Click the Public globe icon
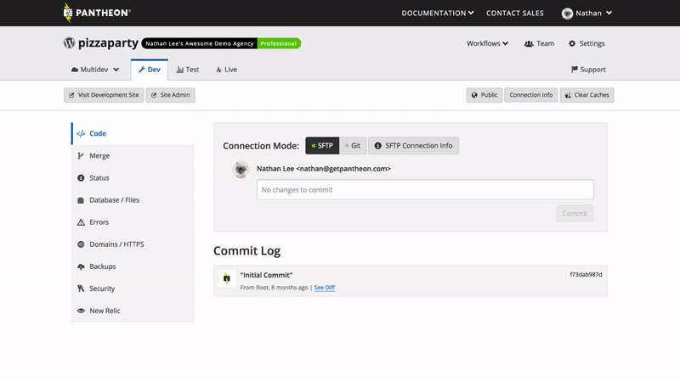The width and height of the screenshot is (680, 381). click(x=474, y=95)
